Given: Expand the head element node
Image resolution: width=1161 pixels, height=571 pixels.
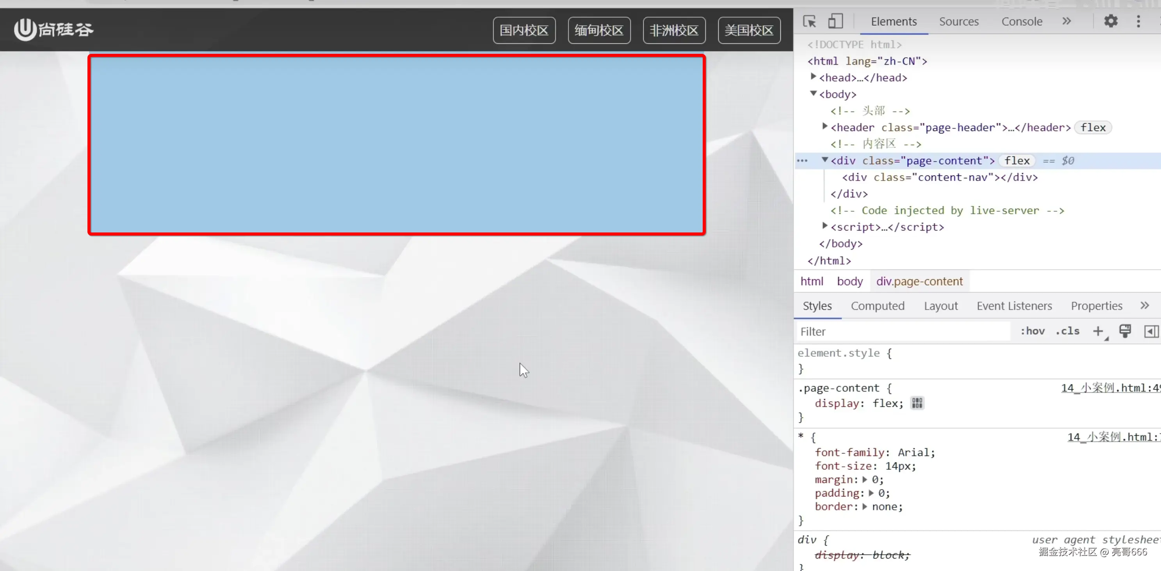Looking at the screenshot, I should pyautogui.click(x=814, y=77).
